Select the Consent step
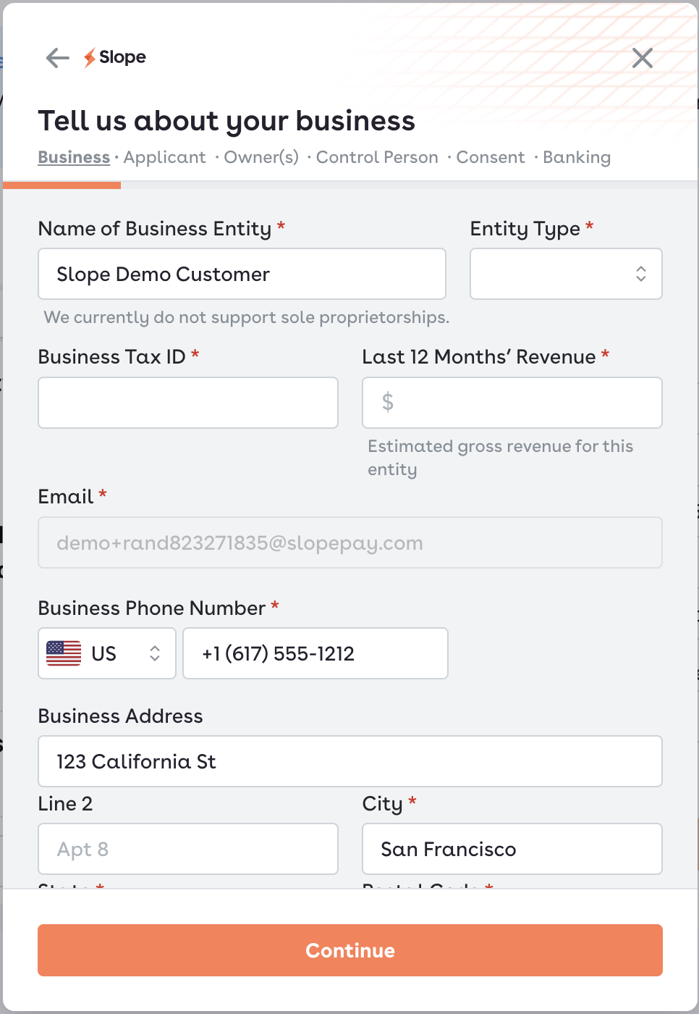699x1014 pixels. click(x=491, y=157)
